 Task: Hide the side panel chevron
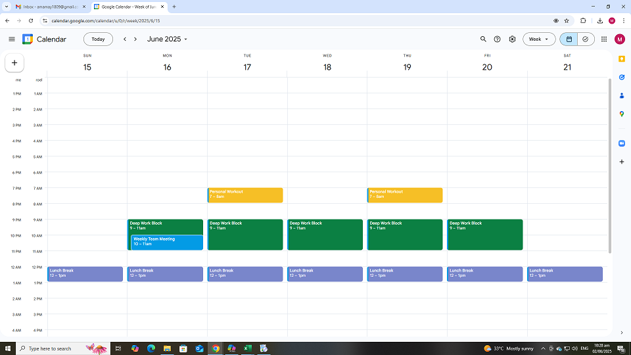(x=622, y=333)
